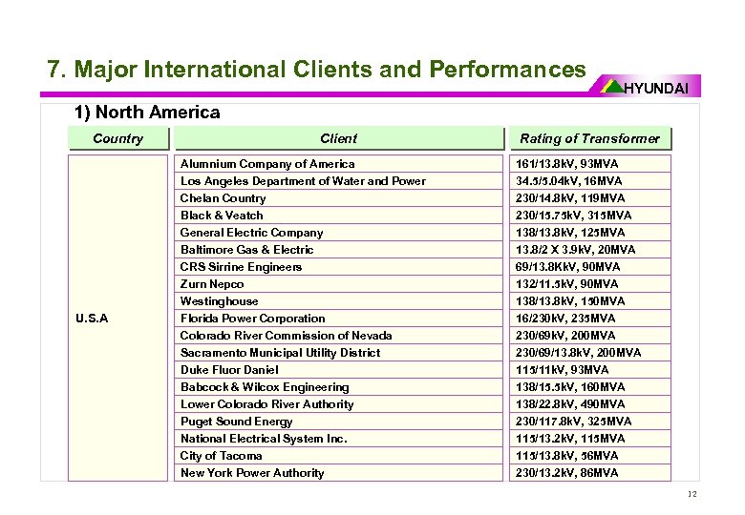Viewport: 745px width, 515px height.
Task: Select rating '230/13.2kV, 86MVA'
Action: pyautogui.click(x=590, y=472)
